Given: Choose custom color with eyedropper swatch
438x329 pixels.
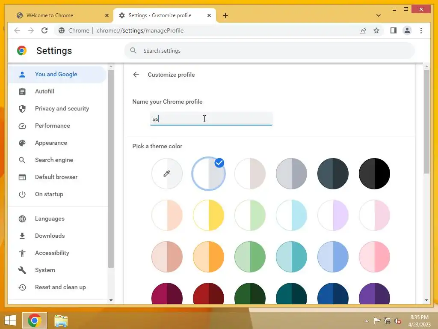Looking at the screenshot, I should pos(167,174).
